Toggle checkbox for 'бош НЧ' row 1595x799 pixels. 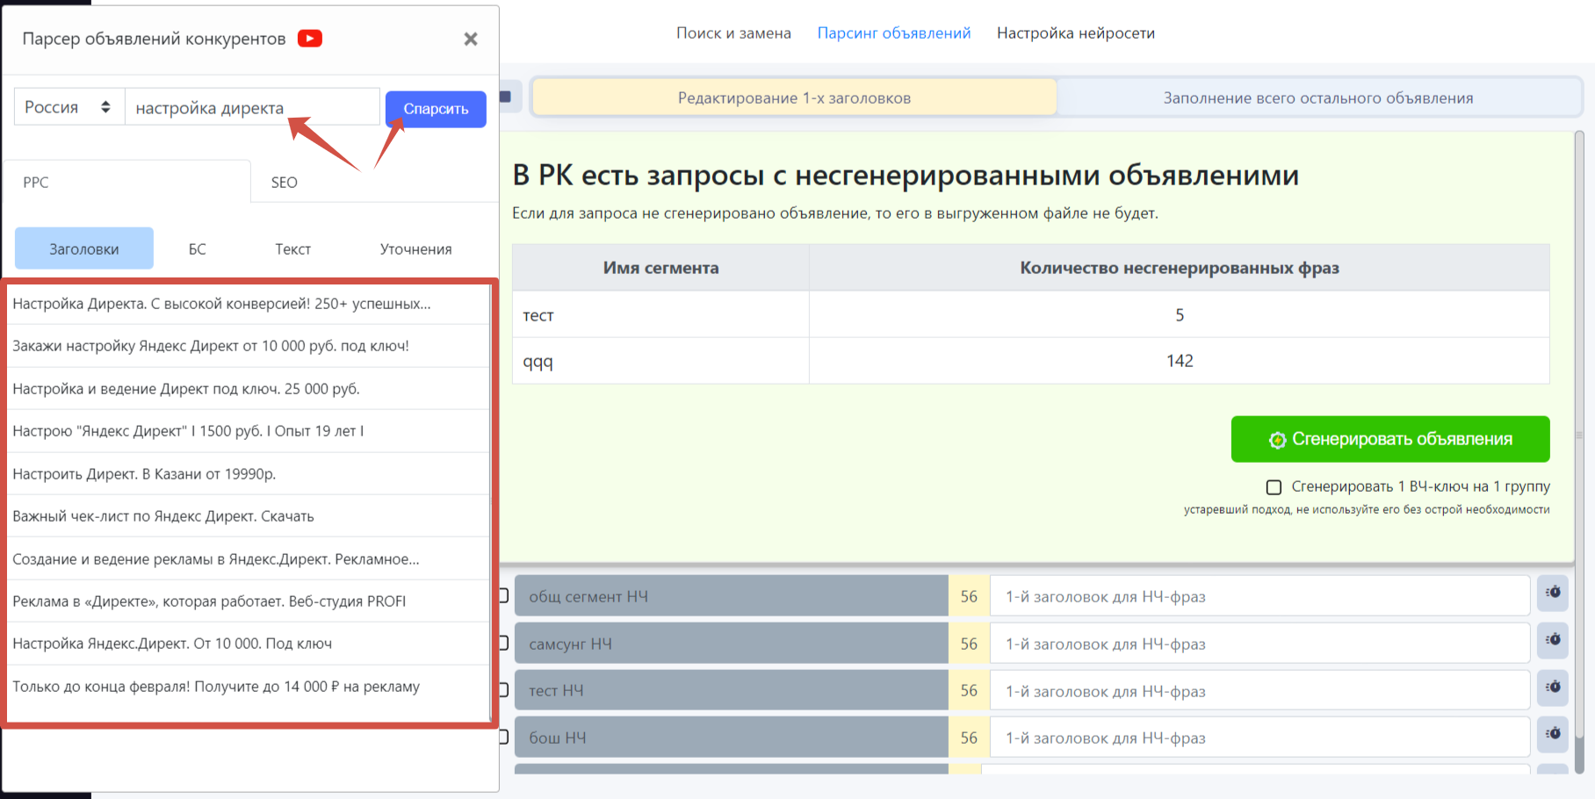(504, 737)
